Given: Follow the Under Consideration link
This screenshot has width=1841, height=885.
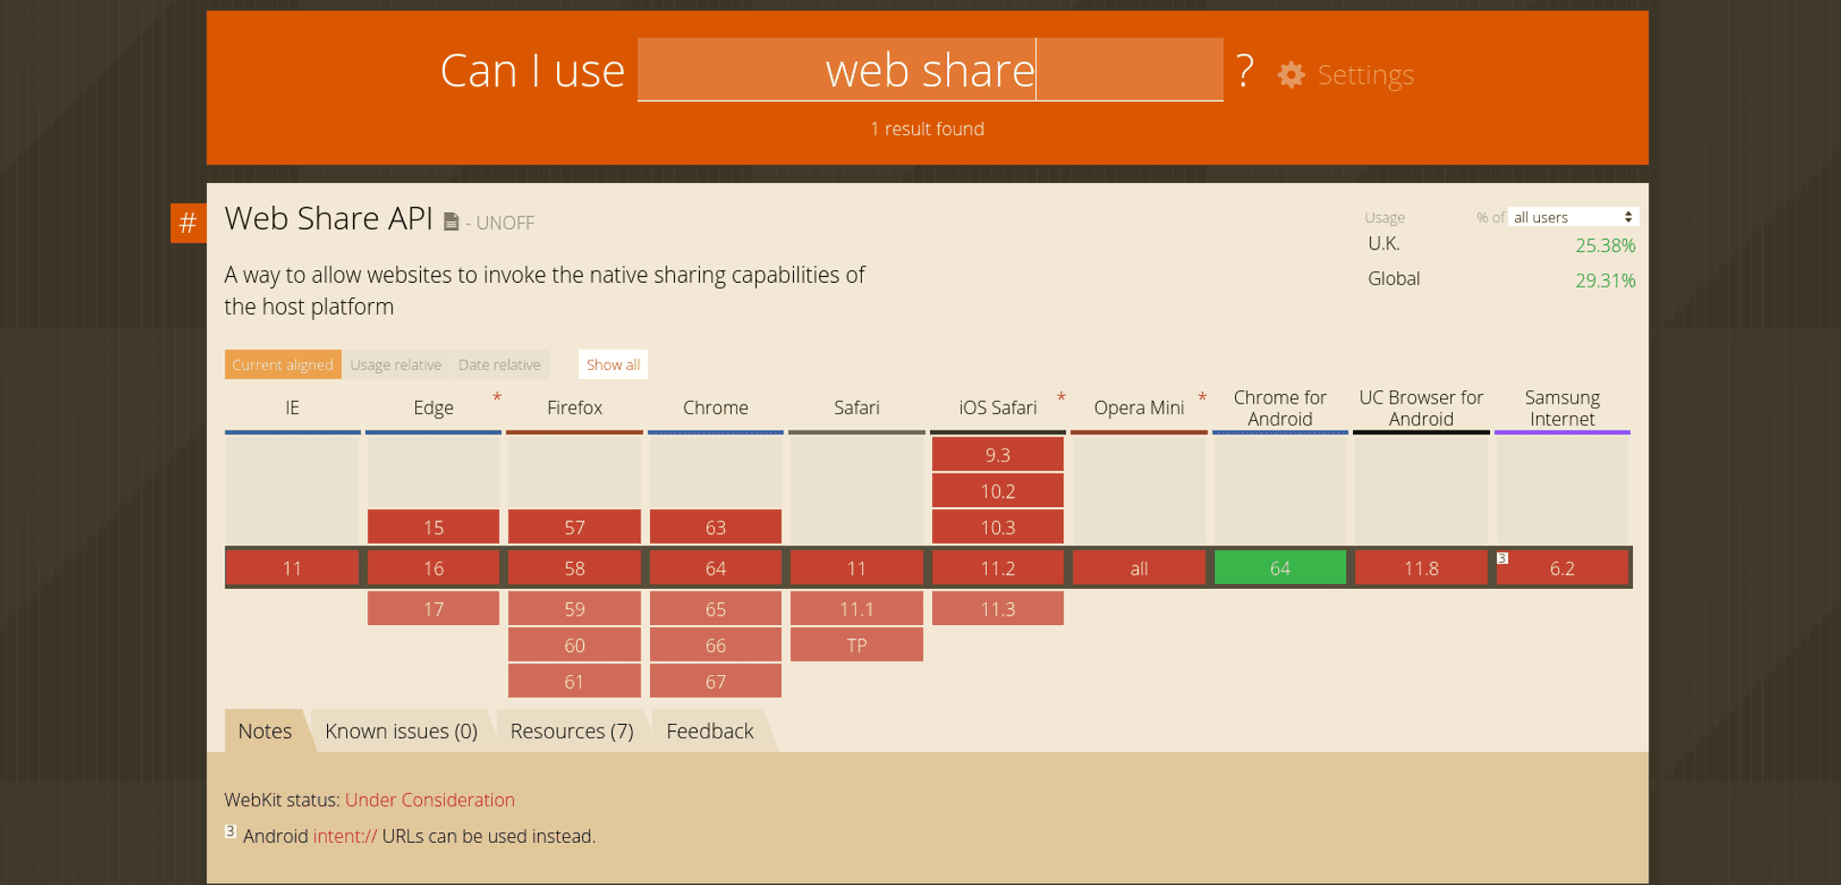Looking at the screenshot, I should (430, 800).
